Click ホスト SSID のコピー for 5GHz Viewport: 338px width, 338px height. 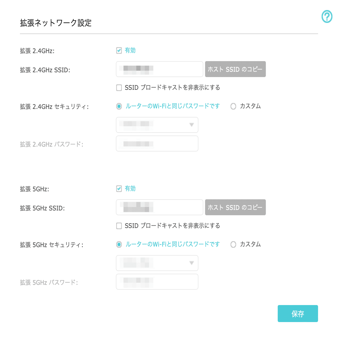point(235,207)
